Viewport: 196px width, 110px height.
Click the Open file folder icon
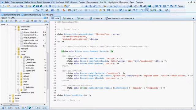point(8,6)
